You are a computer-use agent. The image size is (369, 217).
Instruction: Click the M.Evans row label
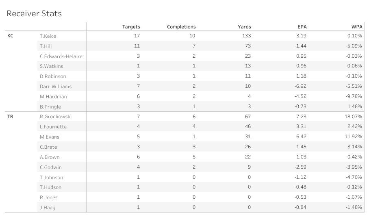(x=50, y=137)
